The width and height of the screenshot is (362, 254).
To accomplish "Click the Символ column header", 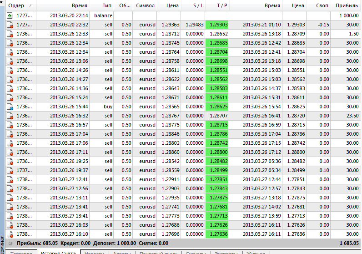I will [145, 5].
